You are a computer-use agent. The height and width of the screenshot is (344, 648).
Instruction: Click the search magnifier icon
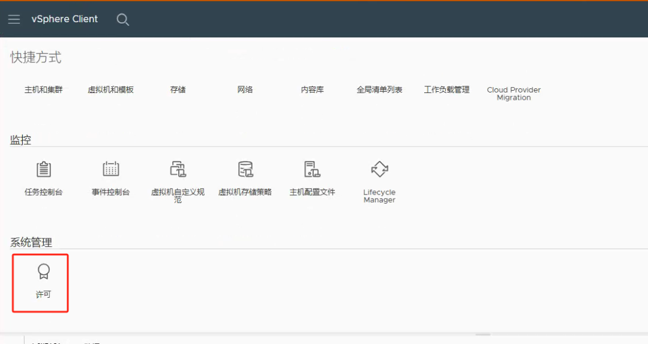[x=123, y=19]
